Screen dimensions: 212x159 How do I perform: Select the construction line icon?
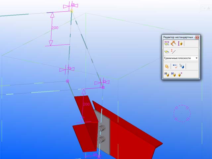tap(173, 51)
